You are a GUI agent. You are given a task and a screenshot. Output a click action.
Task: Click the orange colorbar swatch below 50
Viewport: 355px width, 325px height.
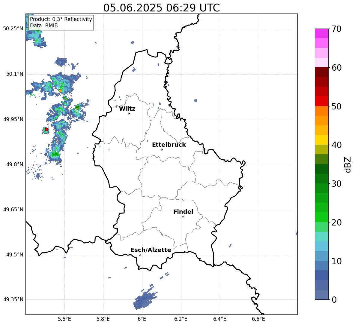(321, 111)
